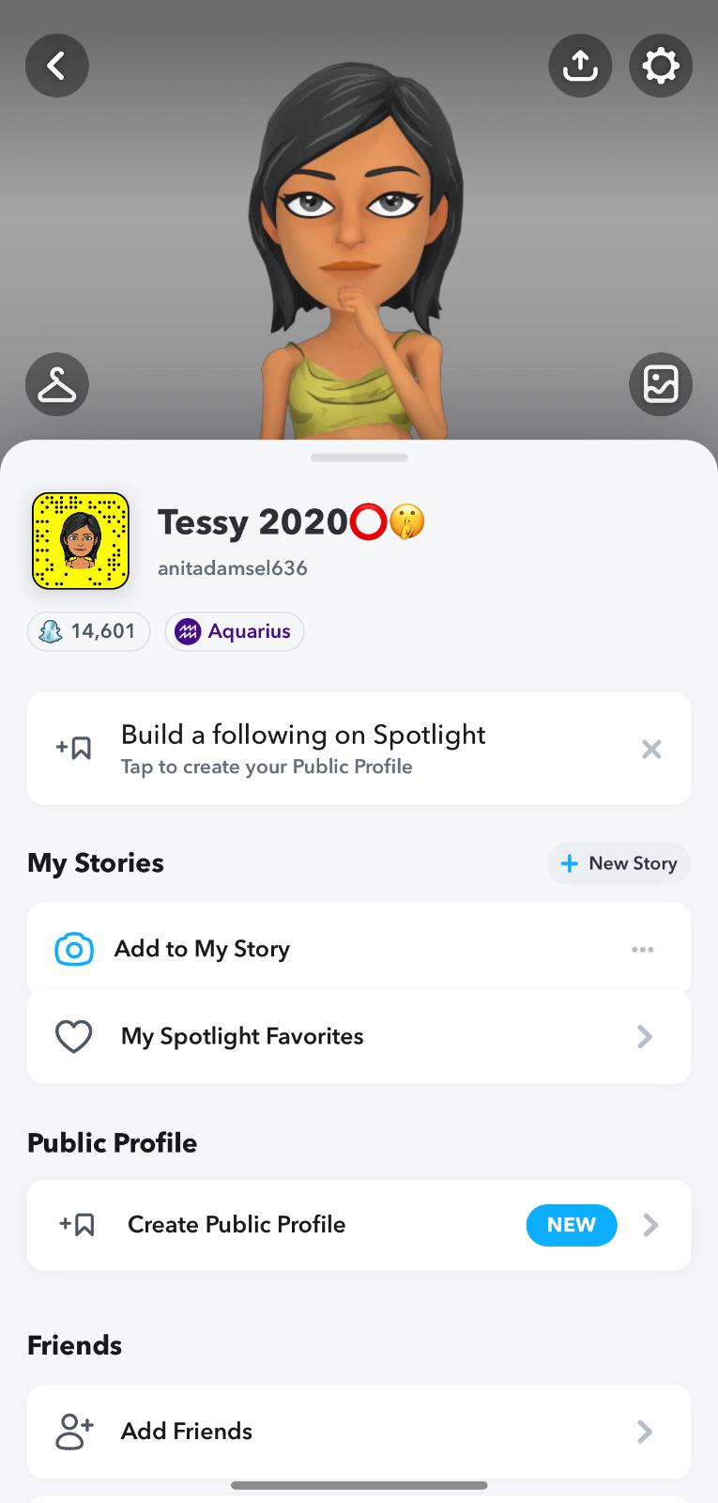Tap the hanger outfit icon

point(57,384)
